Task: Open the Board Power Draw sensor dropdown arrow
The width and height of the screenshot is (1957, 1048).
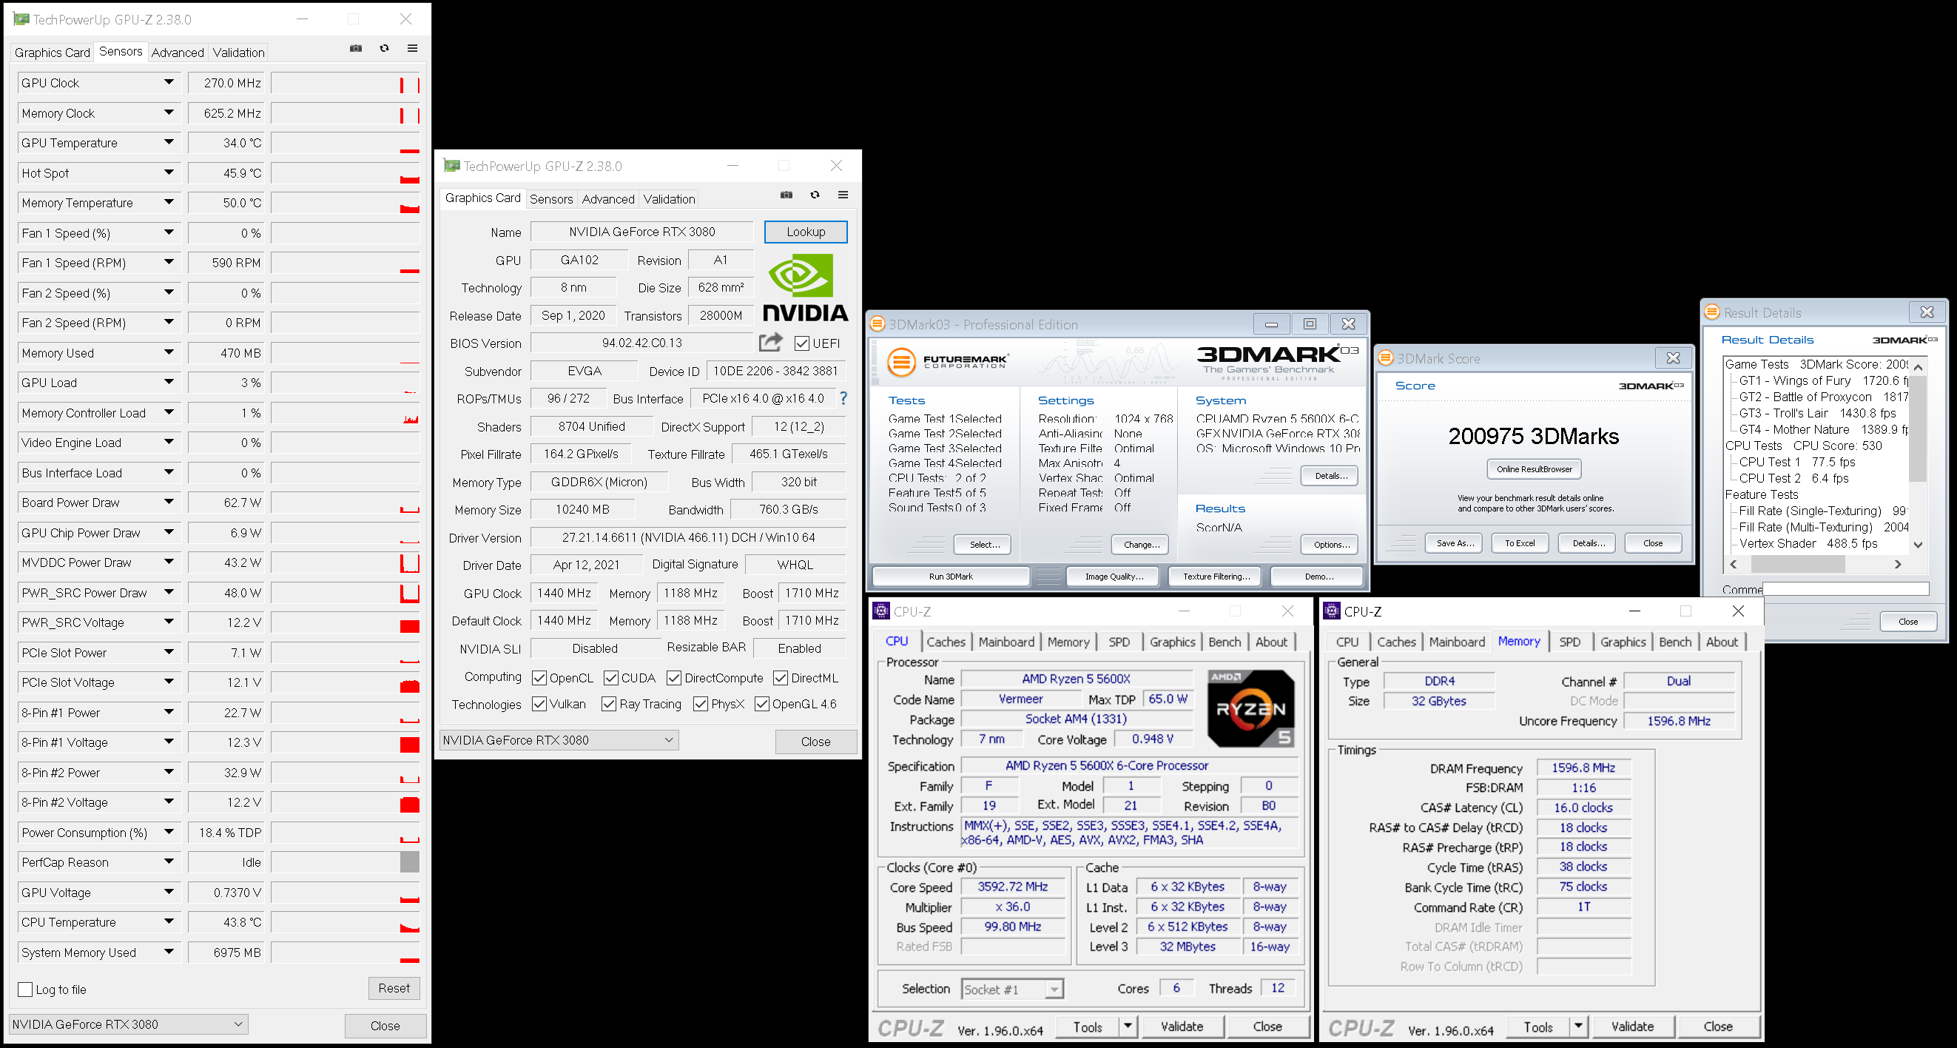Action: (169, 502)
